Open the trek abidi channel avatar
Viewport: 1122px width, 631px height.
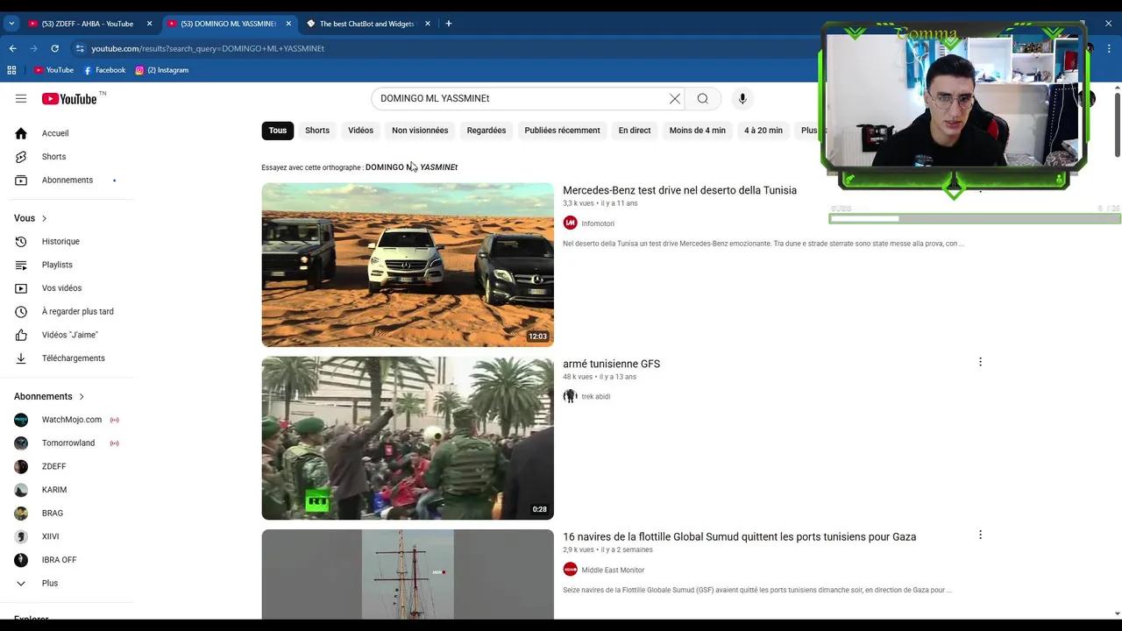[570, 396]
